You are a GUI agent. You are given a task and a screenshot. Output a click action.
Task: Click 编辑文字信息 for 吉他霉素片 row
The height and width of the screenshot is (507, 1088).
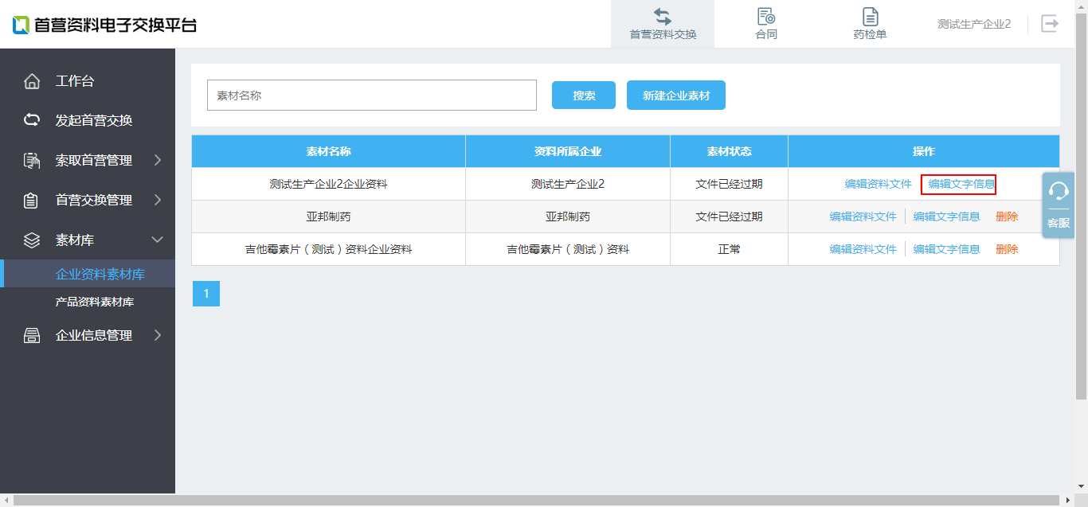(946, 249)
